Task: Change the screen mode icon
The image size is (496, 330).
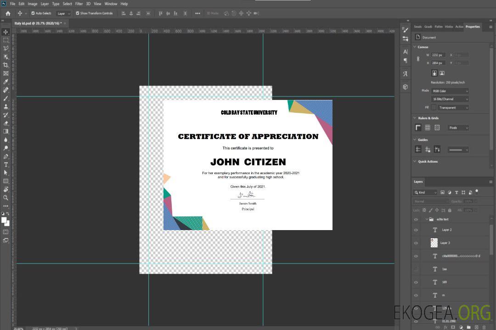Action: point(6,240)
